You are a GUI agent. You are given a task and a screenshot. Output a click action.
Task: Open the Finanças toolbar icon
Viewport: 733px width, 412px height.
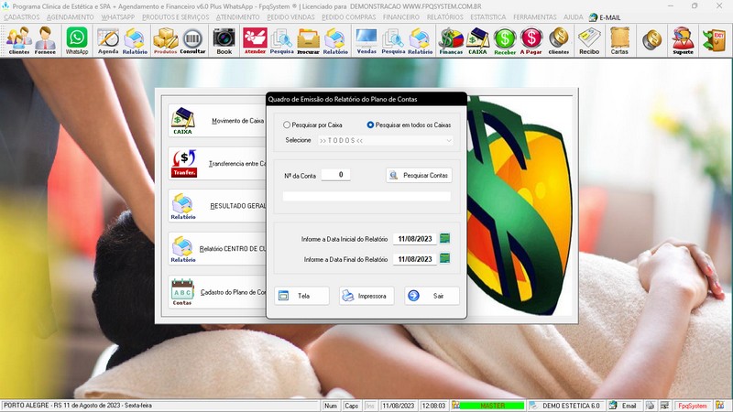(451, 40)
